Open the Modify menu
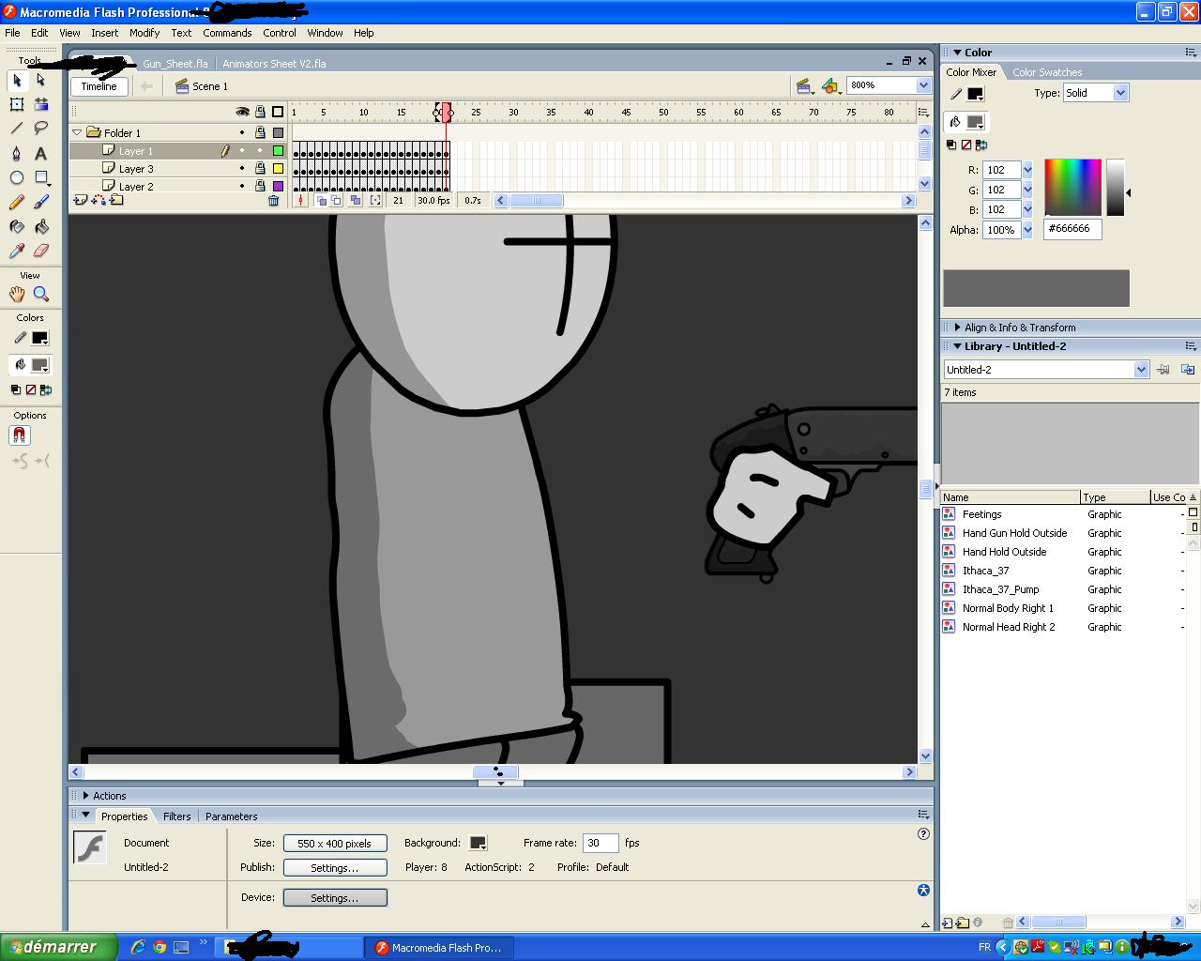1201x961 pixels. 144,33
